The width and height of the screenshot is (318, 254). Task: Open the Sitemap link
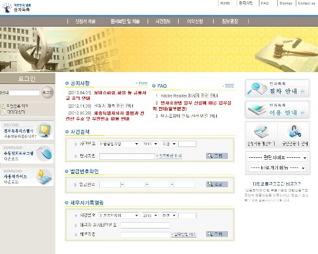click(286, 3)
